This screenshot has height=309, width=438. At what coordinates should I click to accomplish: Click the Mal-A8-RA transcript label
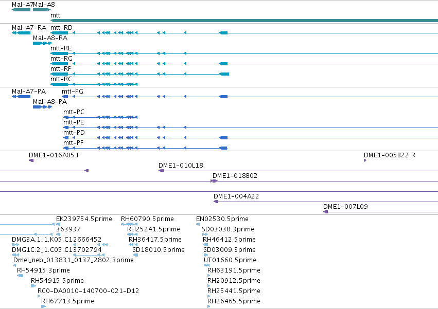(50, 38)
